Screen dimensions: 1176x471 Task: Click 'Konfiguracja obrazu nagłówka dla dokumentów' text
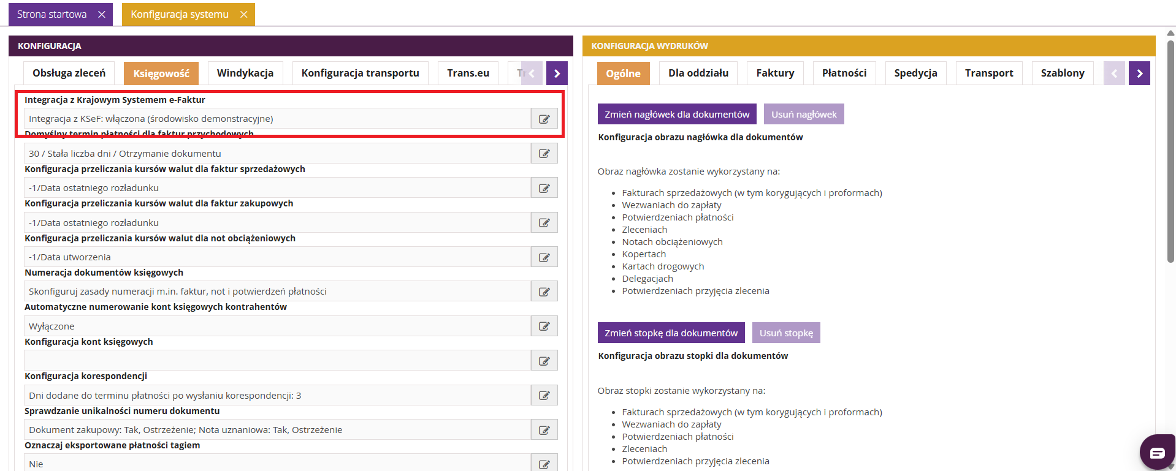[x=700, y=137]
